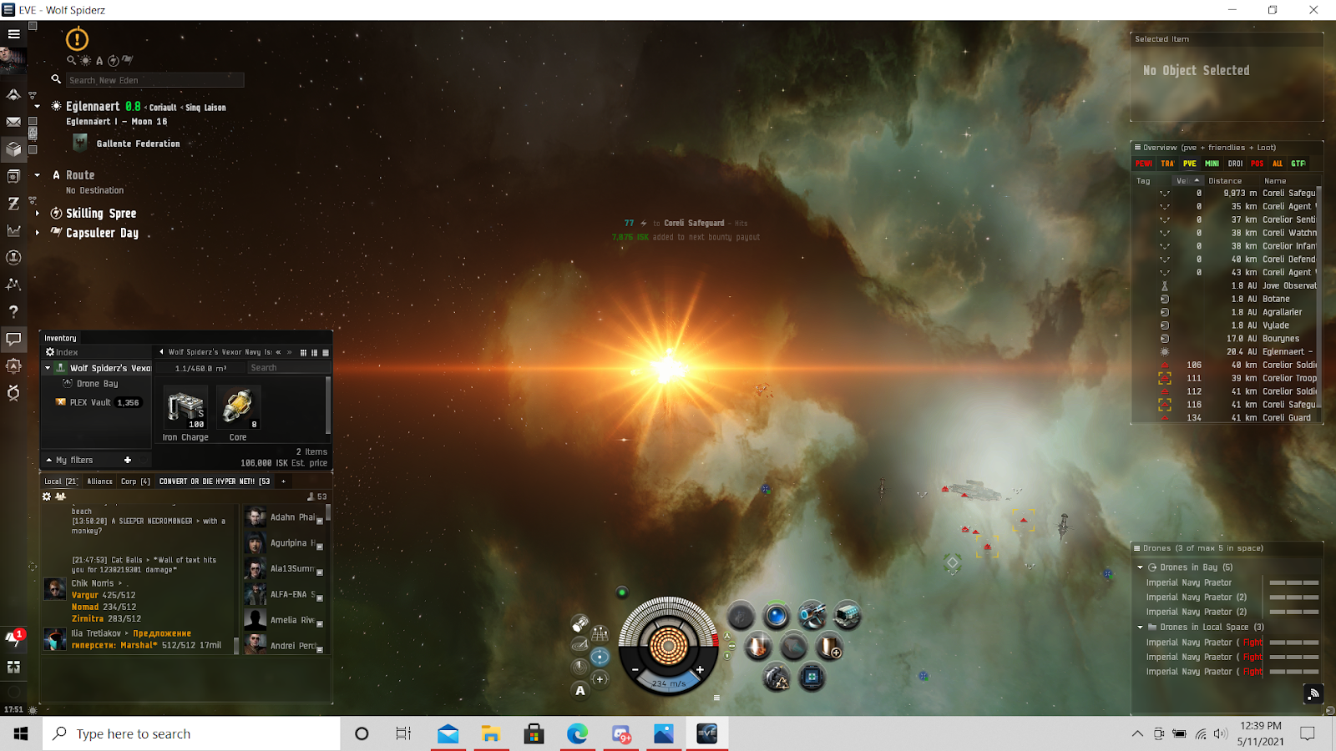Screen dimensions: 1336x751
Task: Collapse the Route section
Action: (x=37, y=175)
